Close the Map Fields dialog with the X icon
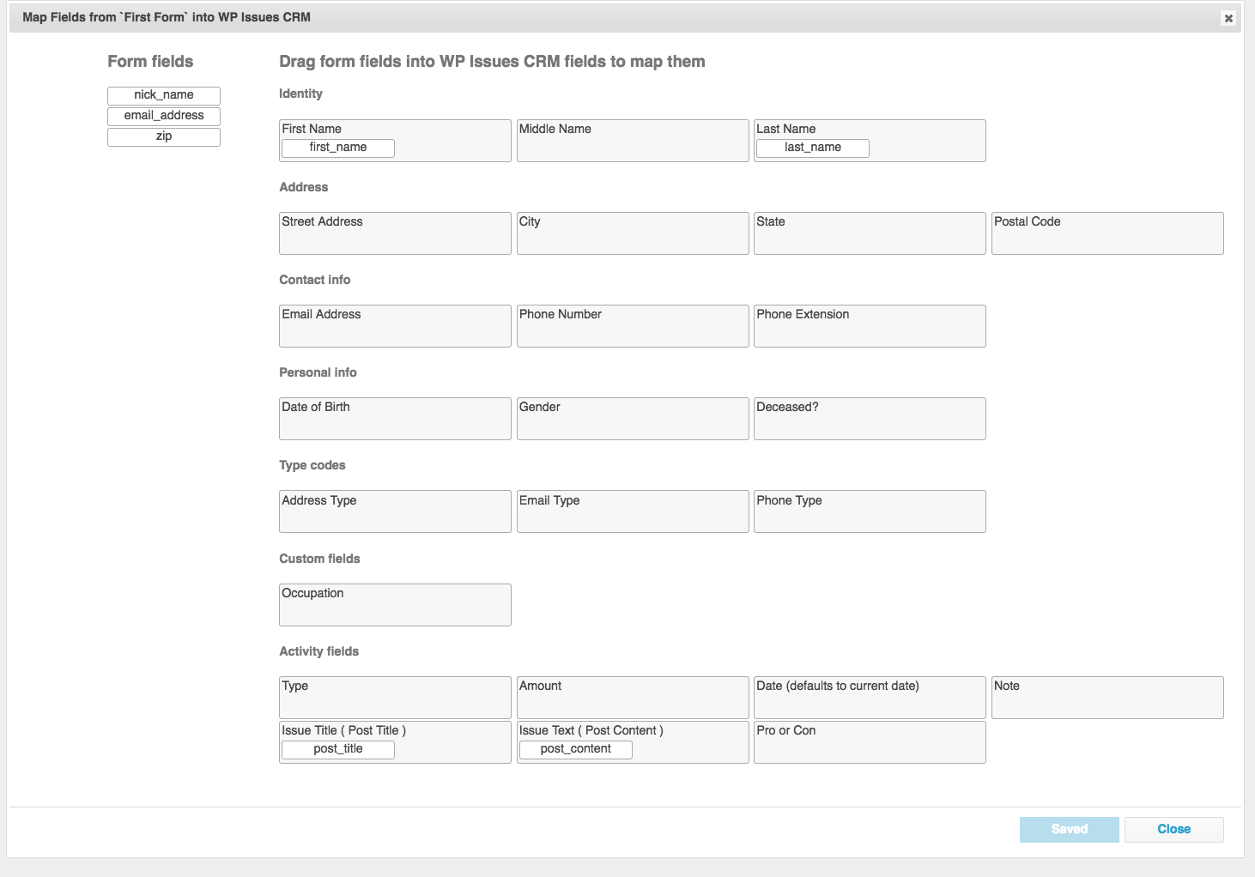1255x877 pixels. pos(1228,18)
